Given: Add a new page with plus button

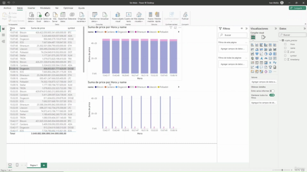Looking at the screenshot, I should (44, 165).
